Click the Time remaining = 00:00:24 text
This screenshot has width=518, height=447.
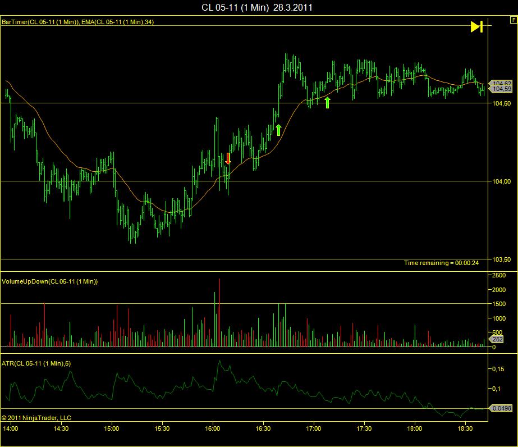click(441, 263)
